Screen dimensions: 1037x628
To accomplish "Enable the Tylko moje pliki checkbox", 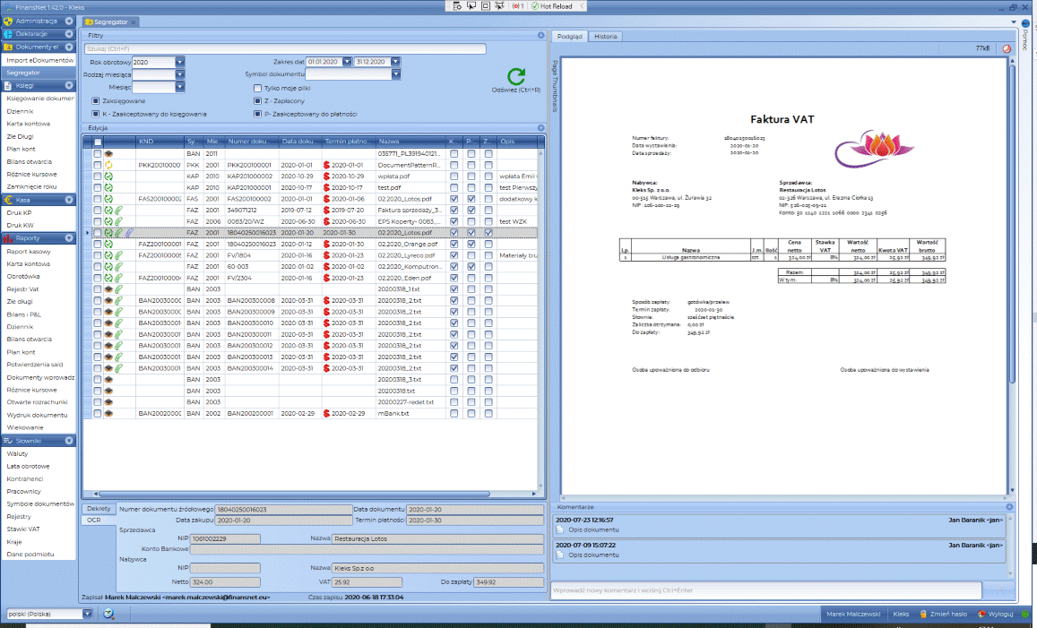I will pyautogui.click(x=258, y=88).
